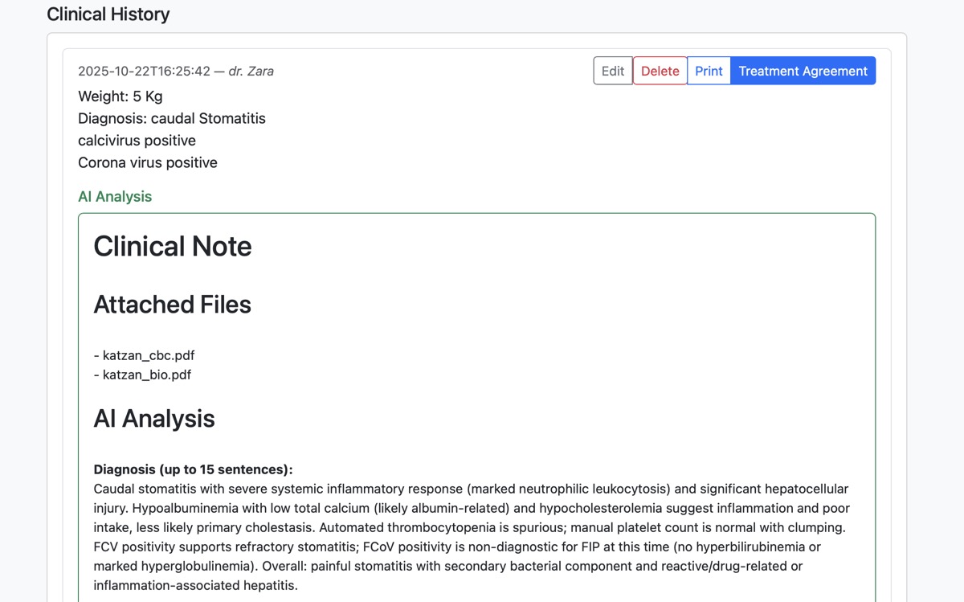Screen dimensions: 964x602
Task: Open the katzan_cbc.pdf attachment
Action: click(149, 355)
